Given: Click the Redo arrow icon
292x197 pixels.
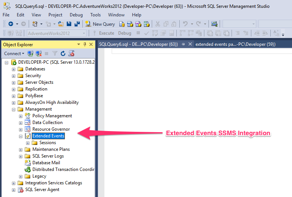Looking at the screenshot, I should point(198,24).
